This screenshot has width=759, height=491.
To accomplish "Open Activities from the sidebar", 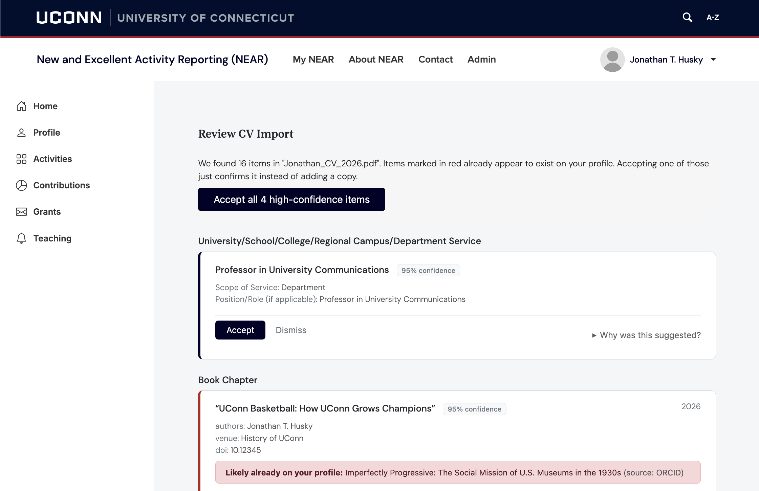I will [52, 159].
